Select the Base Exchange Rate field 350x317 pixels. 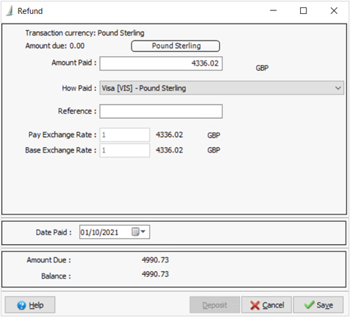[124, 150]
